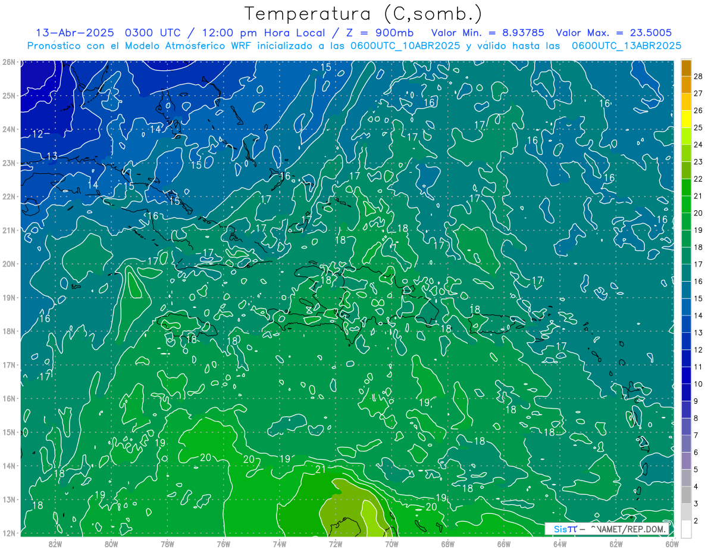Click the yellow color bar segment between 25 and 26
The width and height of the screenshot is (714, 552).
point(686,118)
